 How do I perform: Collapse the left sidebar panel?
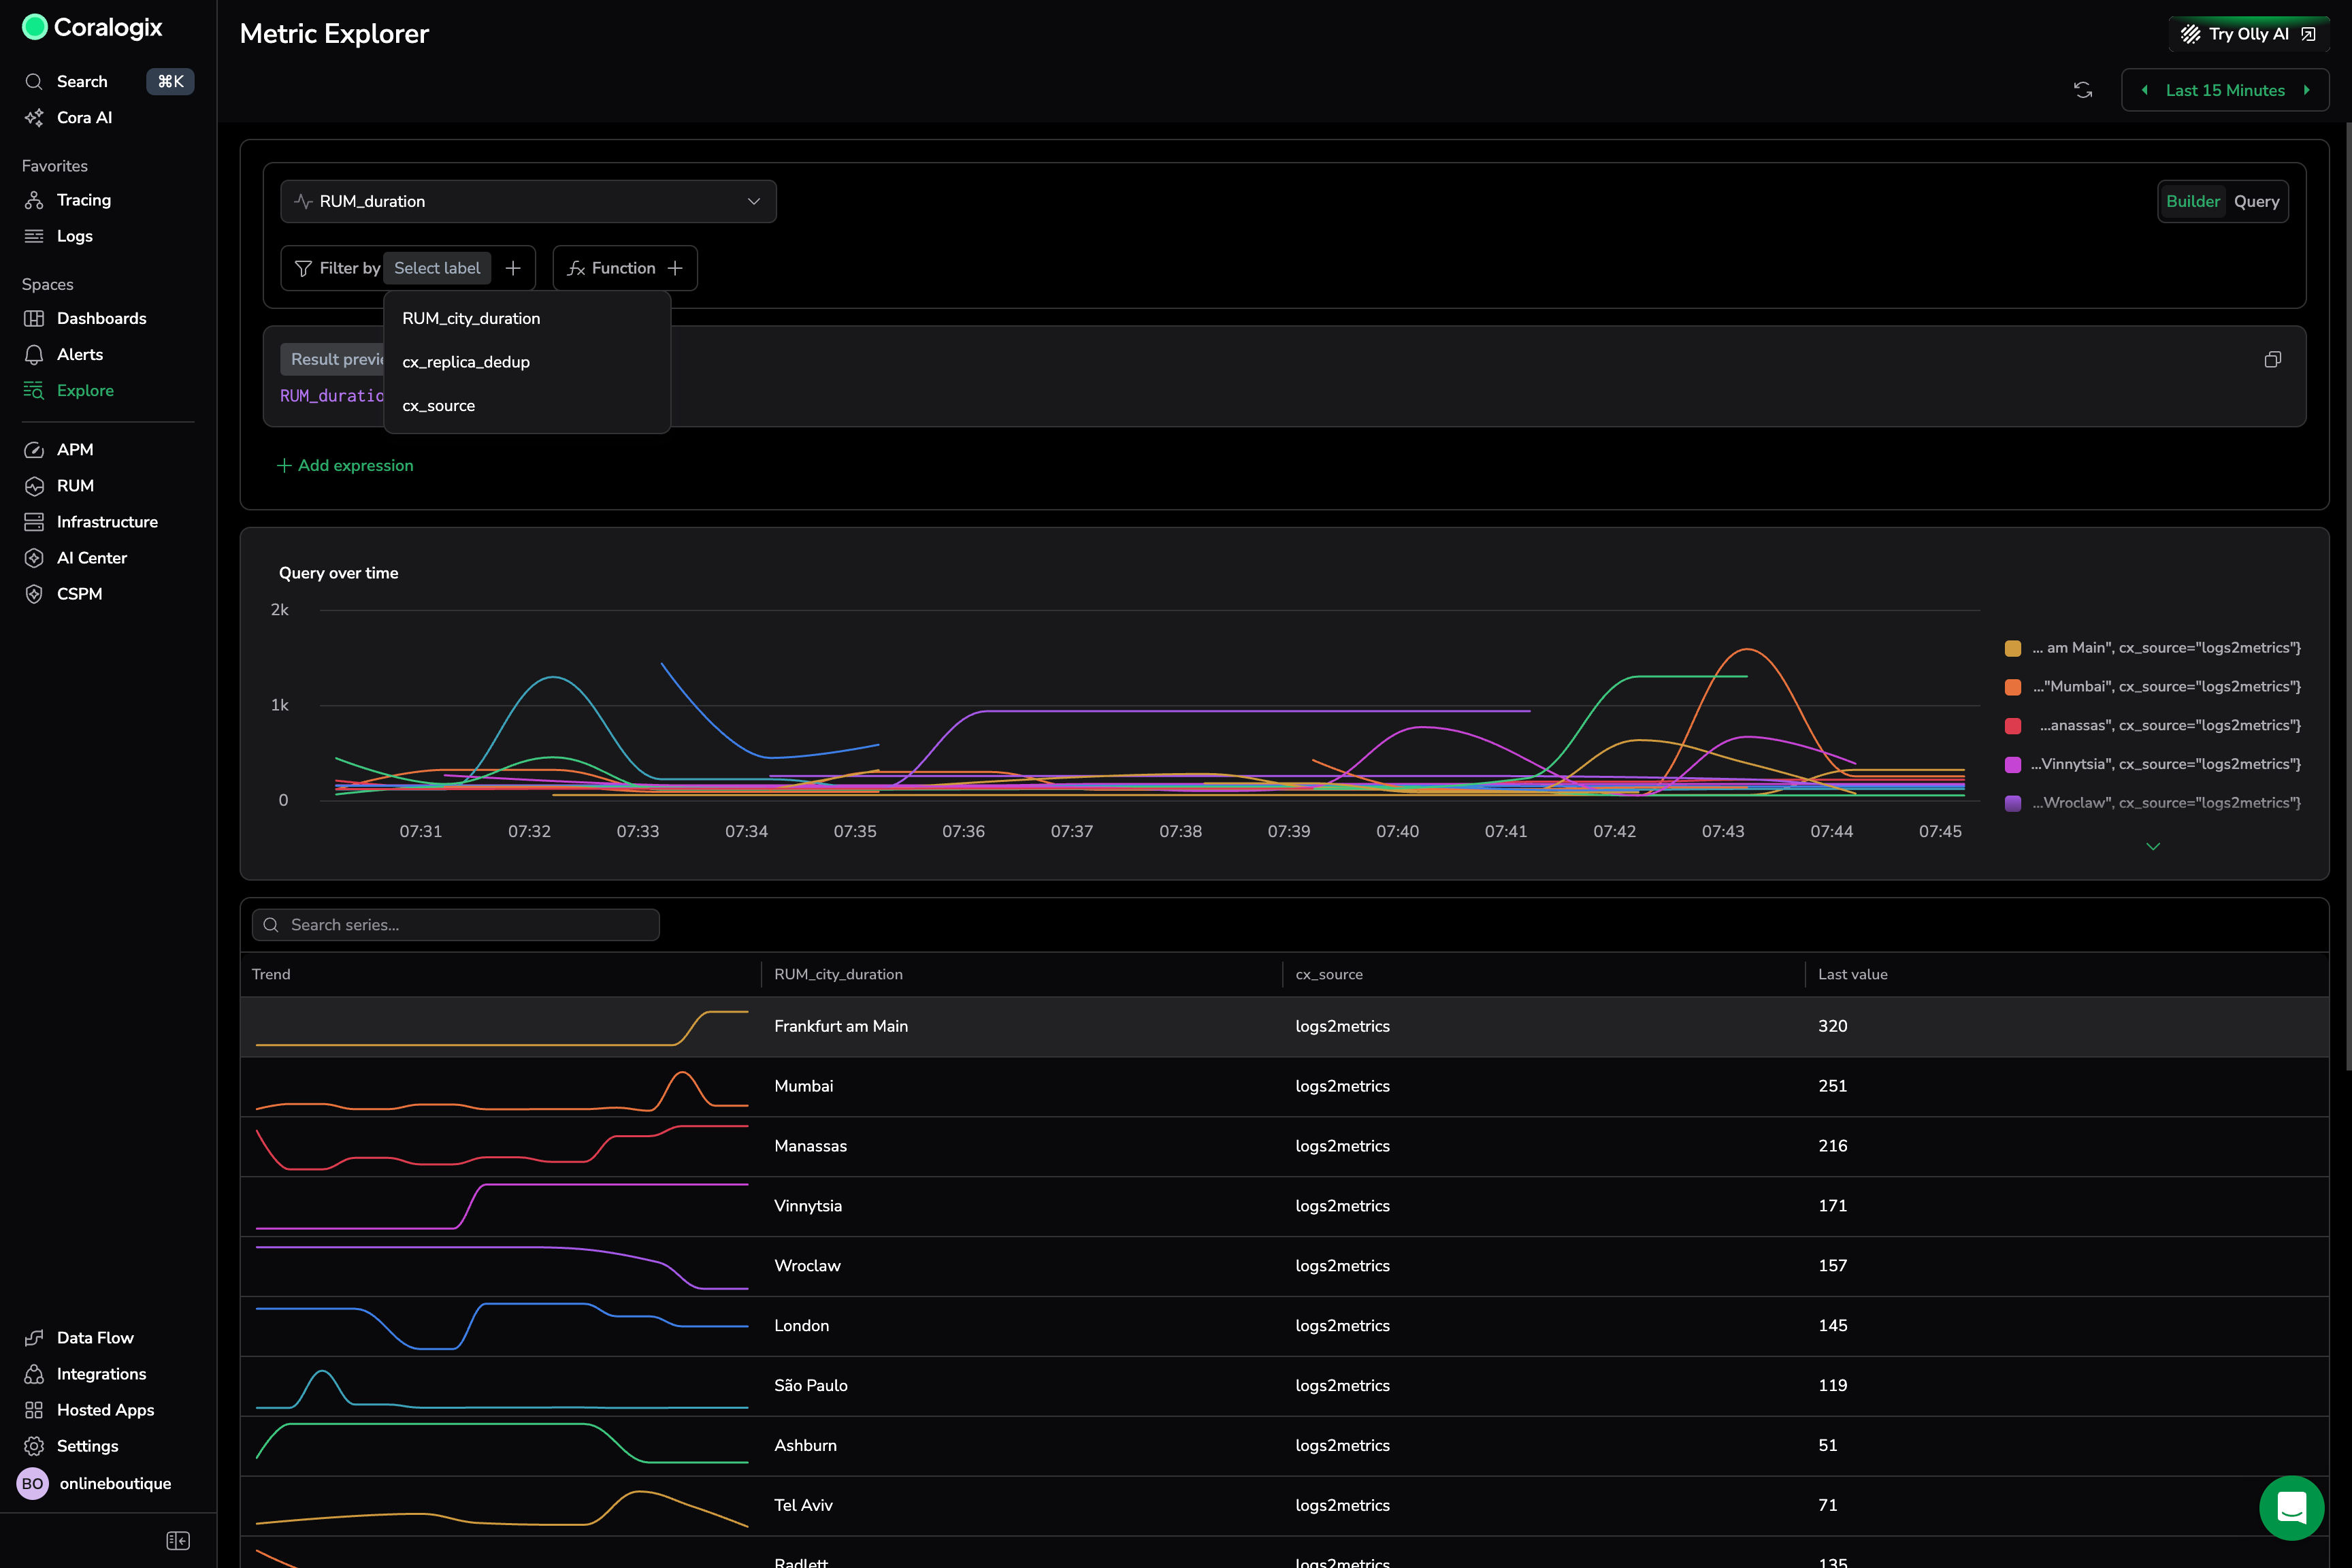177,1540
